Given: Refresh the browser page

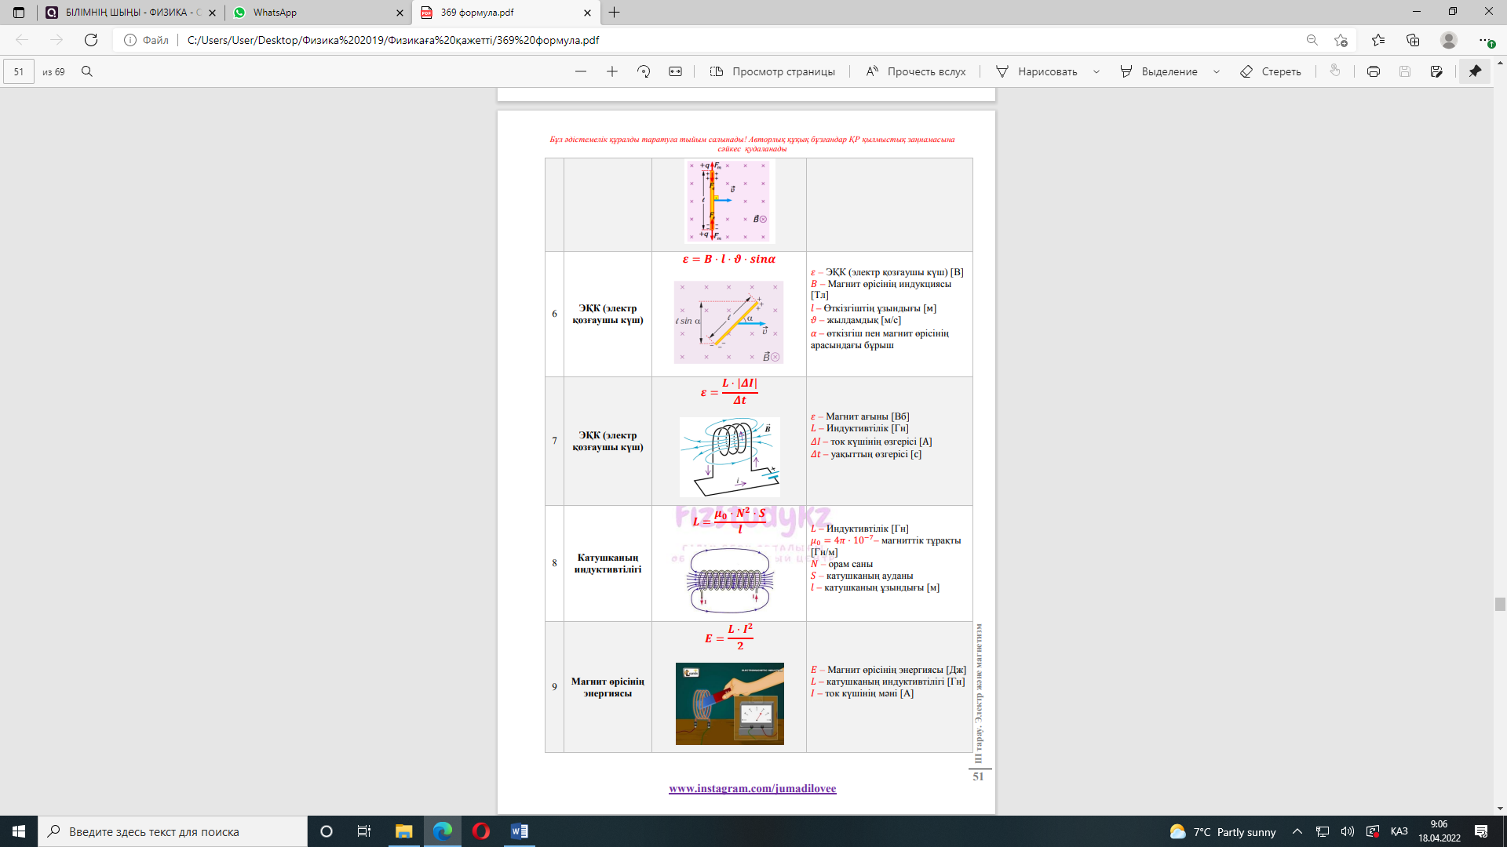Looking at the screenshot, I should 91,40.
